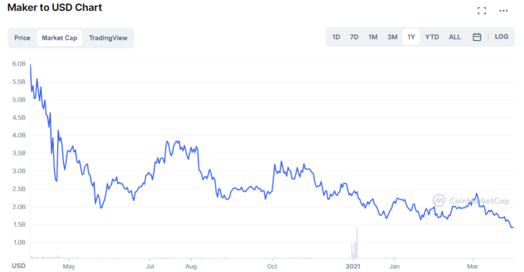The height and width of the screenshot is (272, 524).
Task: Select the Market Cap tab
Action: tap(59, 38)
